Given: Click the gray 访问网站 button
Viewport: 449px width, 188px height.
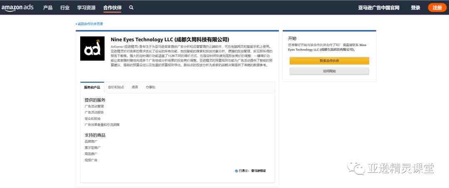Looking at the screenshot, I should pyautogui.click(x=329, y=71).
